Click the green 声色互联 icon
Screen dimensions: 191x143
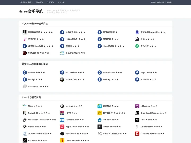[137, 46]
